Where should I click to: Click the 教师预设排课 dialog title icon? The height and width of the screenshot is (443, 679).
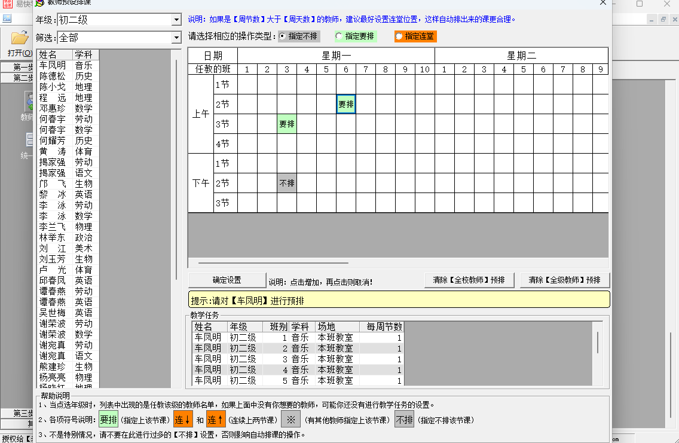pyautogui.click(x=40, y=2)
